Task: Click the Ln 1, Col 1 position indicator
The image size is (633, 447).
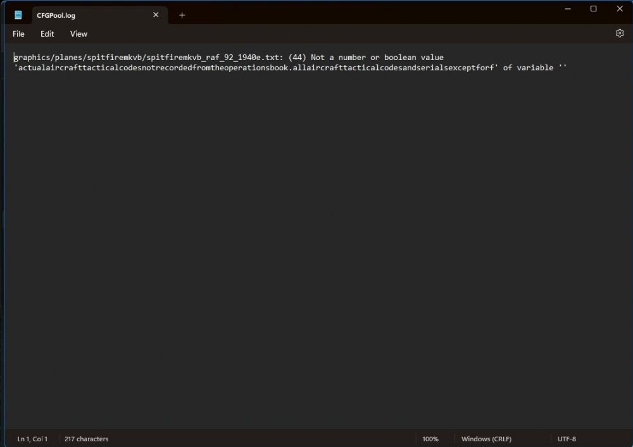Action: pos(32,439)
